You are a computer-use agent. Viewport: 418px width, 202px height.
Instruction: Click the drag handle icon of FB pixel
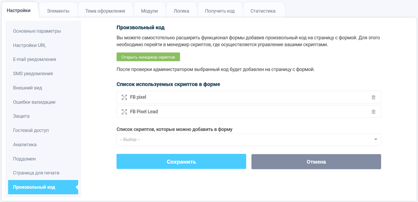[124, 97]
